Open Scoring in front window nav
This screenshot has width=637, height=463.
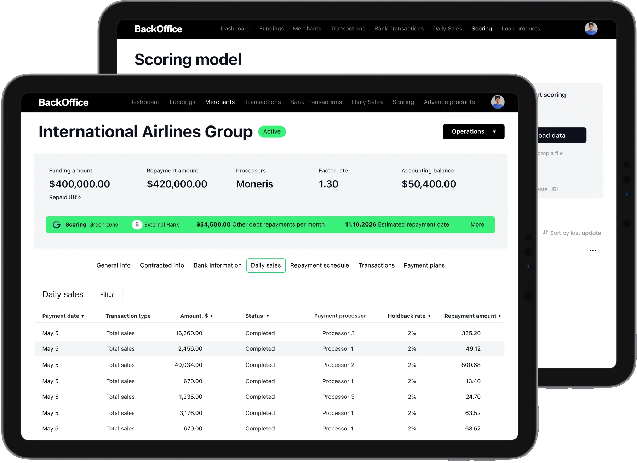pyautogui.click(x=403, y=102)
